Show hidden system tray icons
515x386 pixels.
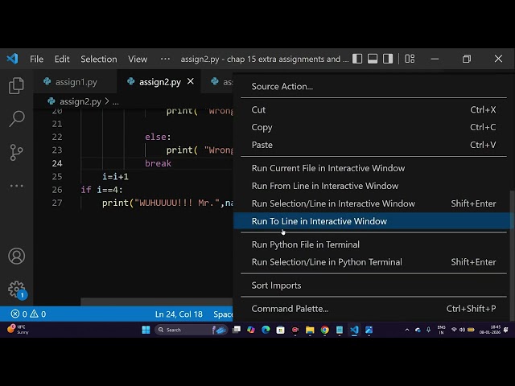click(407, 330)
